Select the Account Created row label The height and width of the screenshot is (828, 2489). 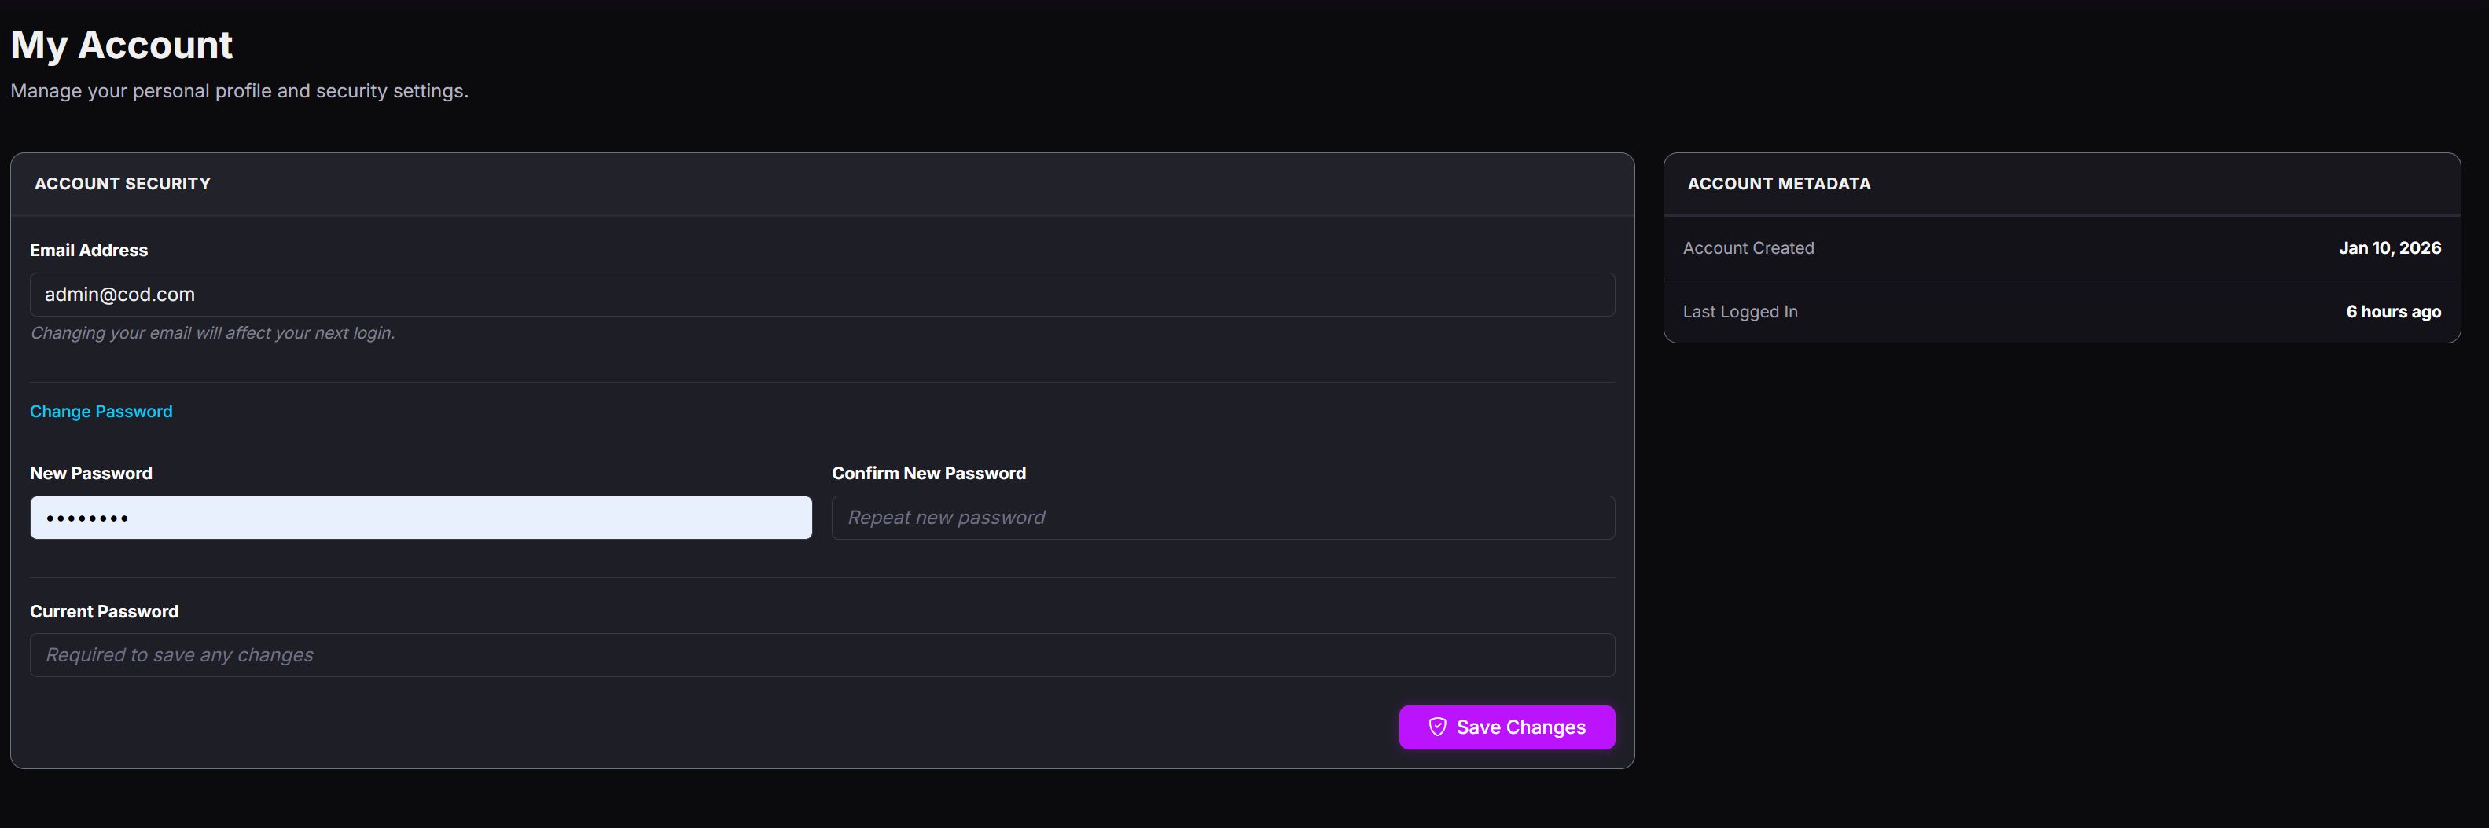coord(1748,248)
